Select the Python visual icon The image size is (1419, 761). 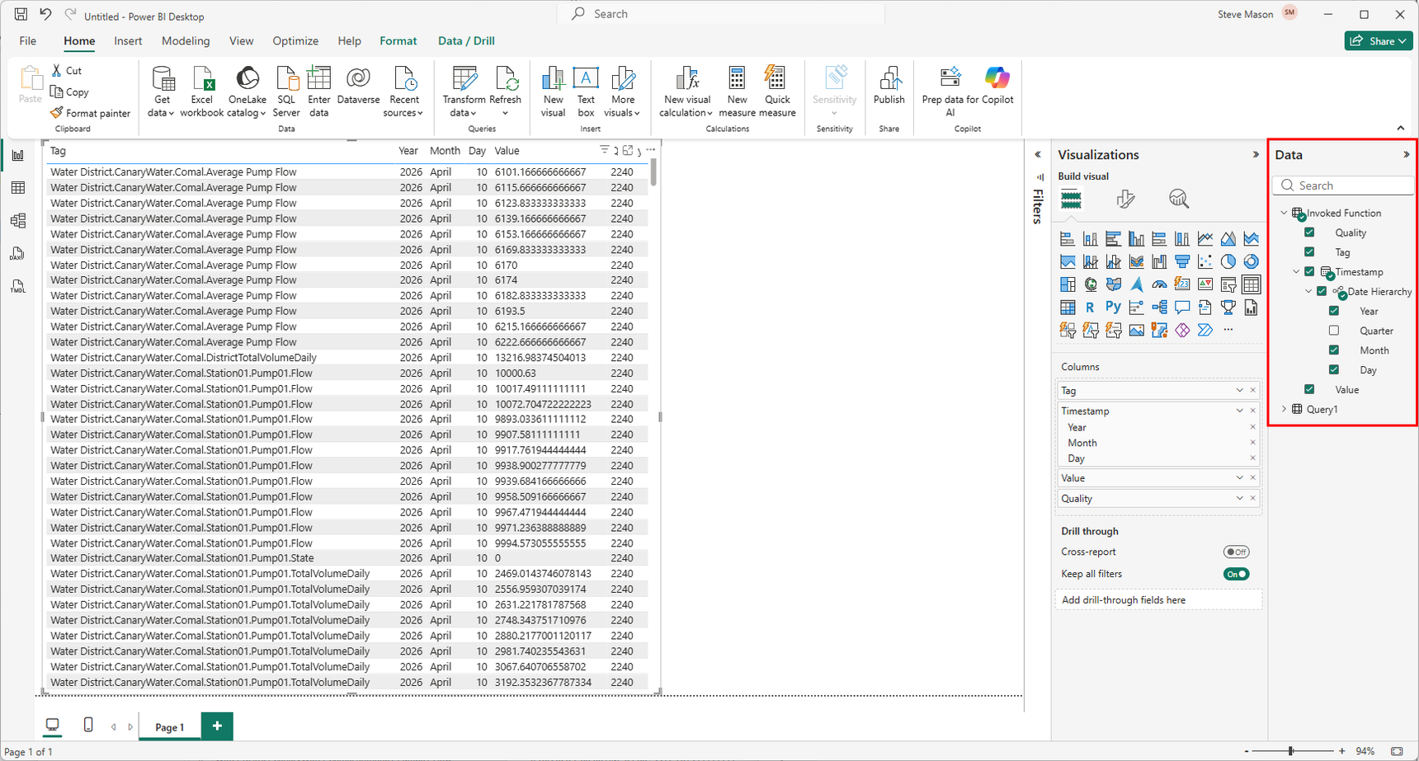click(1113, 308)
